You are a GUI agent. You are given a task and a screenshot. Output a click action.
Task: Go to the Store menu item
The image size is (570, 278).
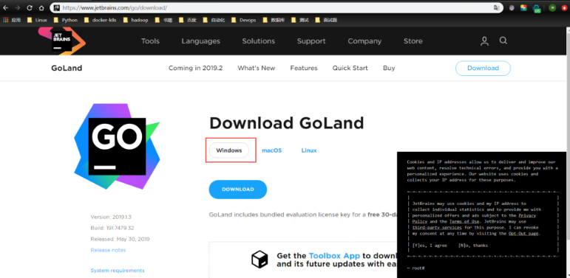(413, 41)
